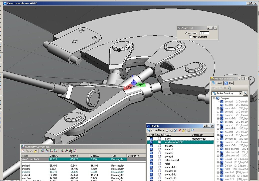The image size is (259, 181).
Task: Open the Edit Model Properties icon
Action: [175, 130]
